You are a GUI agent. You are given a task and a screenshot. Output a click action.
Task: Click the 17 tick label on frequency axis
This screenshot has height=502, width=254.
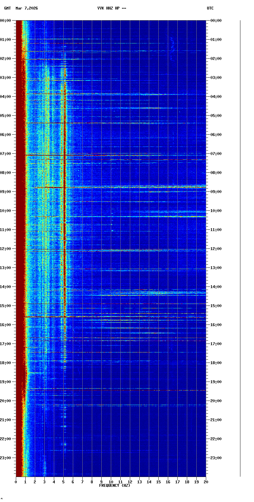(177, 482)
